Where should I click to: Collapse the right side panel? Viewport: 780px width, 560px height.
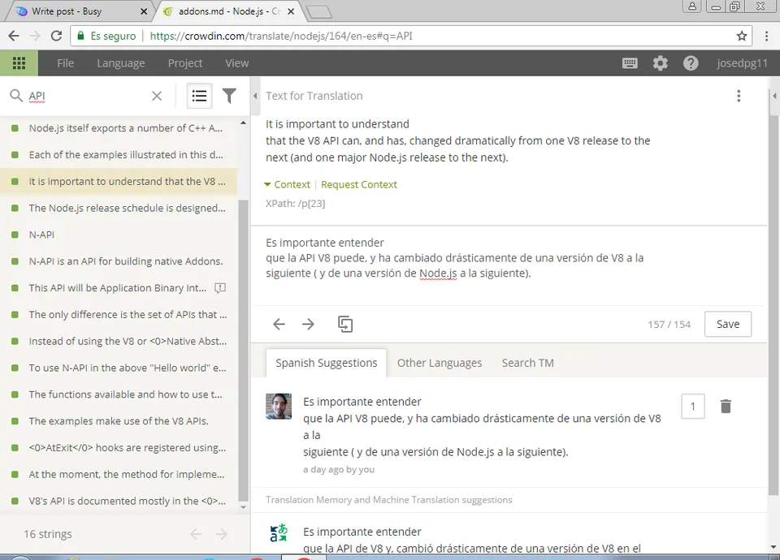coord(774,96)
